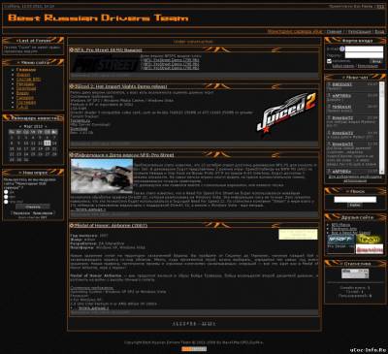Open the Pro Street banner image
This screenshot has width=388, height=354.
[x=105, y=63]
